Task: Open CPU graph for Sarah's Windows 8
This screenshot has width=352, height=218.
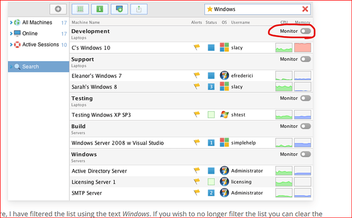Action: tap(284, 87)
